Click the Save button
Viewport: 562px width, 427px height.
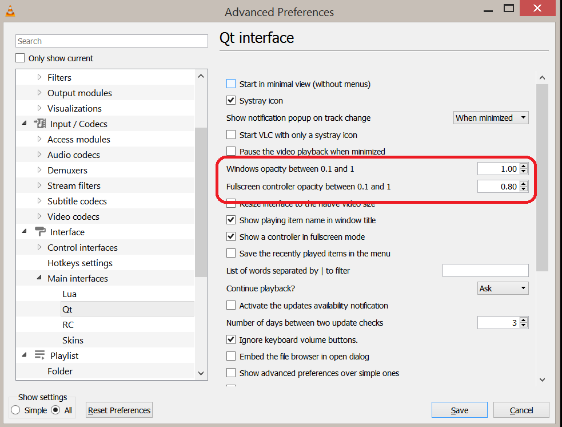[460, 410]
